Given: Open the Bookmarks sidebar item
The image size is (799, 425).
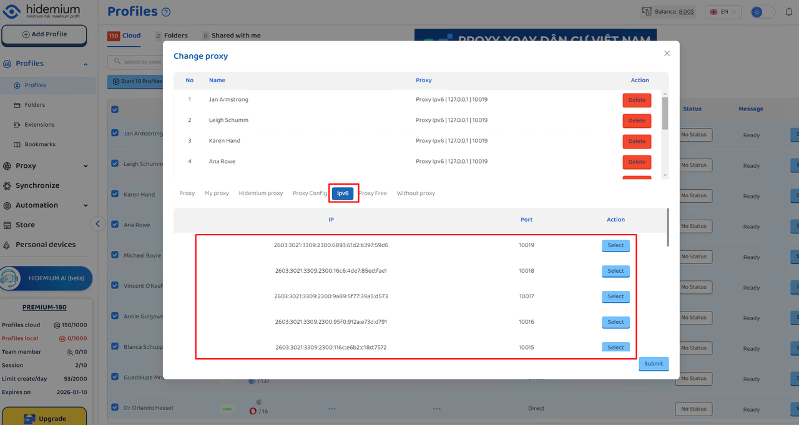Looking at the screenshot, I should 39,144.
